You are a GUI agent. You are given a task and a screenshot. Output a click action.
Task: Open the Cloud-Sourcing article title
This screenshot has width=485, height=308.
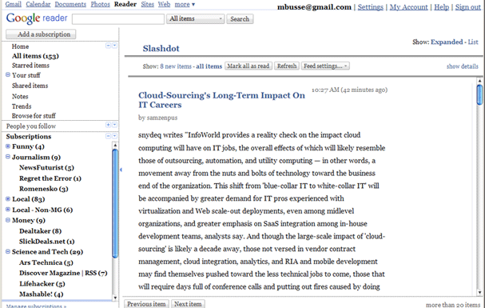(221, 100)
